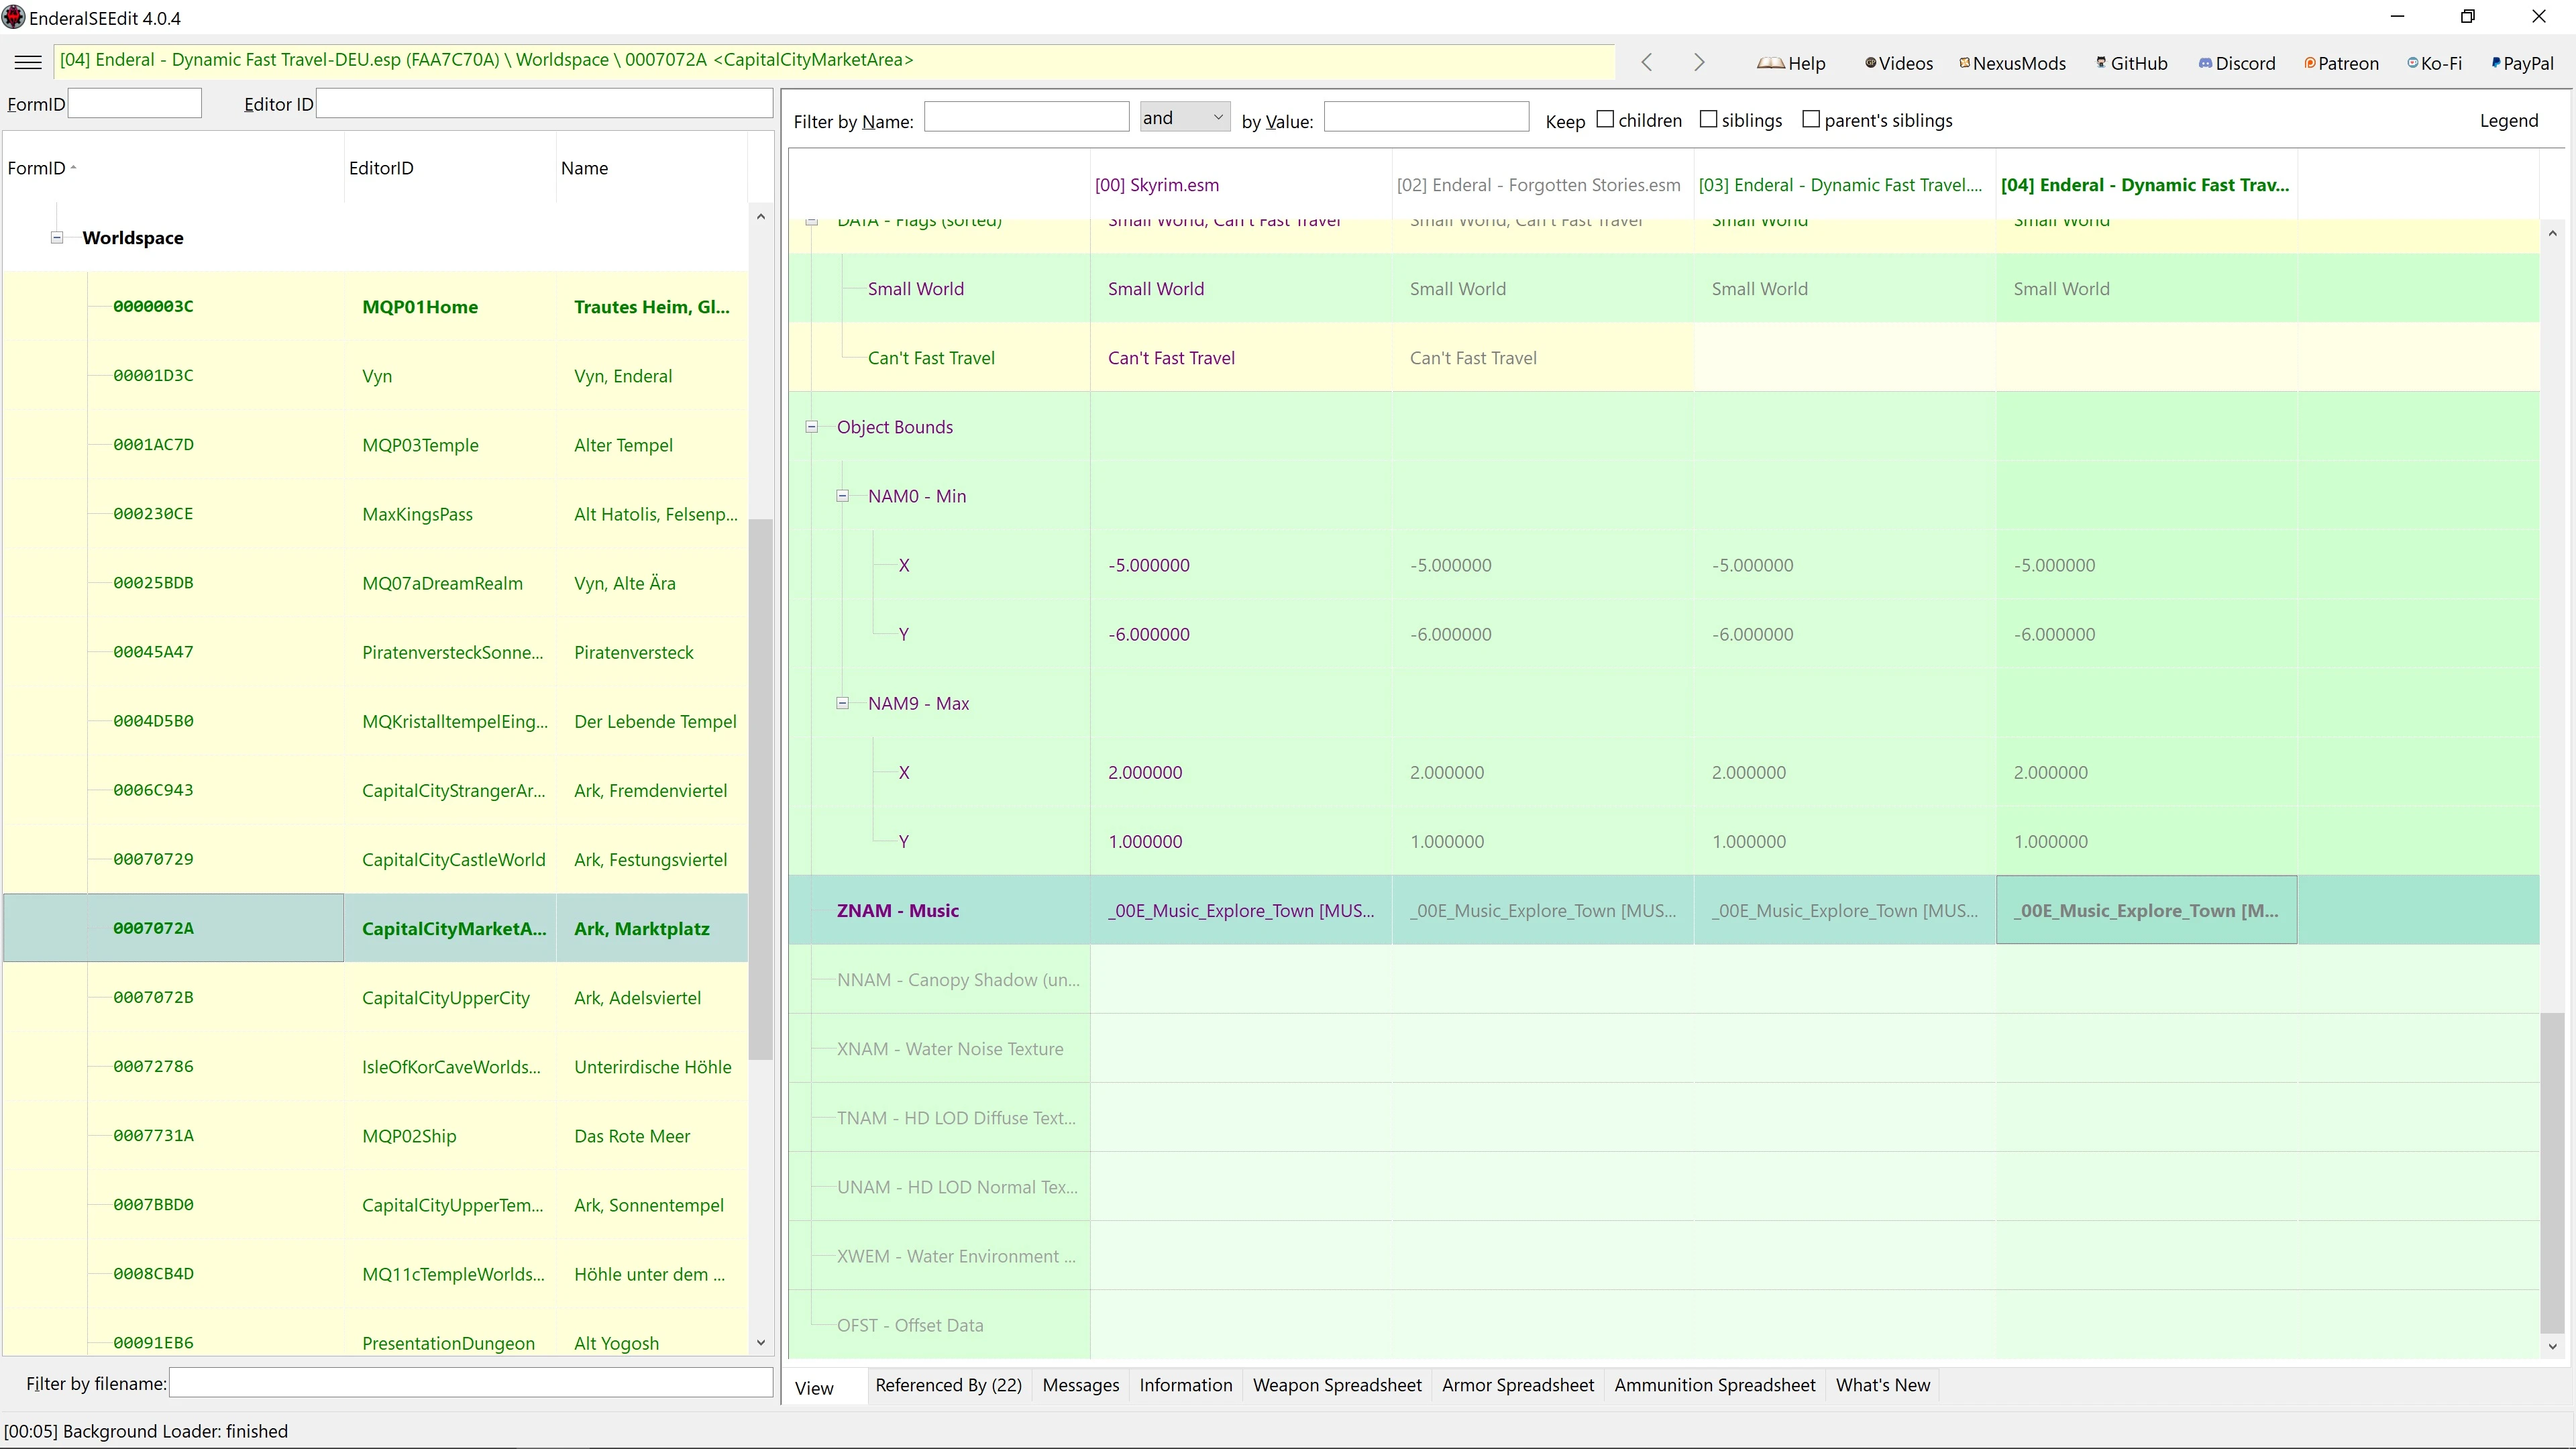
Task: Open the NexusMods toolbar button
Action: tap(2012, 63)
